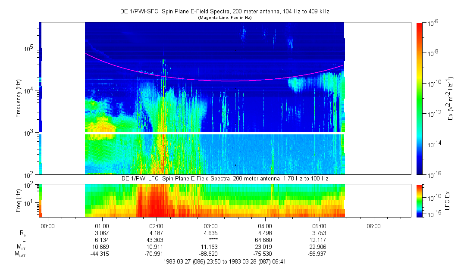Click the Magenta Line Fce subtitle text
Viewport: 467px width, 267px height.
pos(224,18)
